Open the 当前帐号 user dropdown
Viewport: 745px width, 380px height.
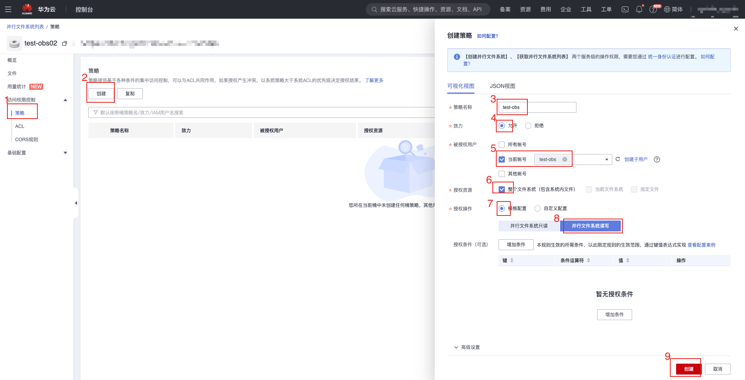point(606,159)
